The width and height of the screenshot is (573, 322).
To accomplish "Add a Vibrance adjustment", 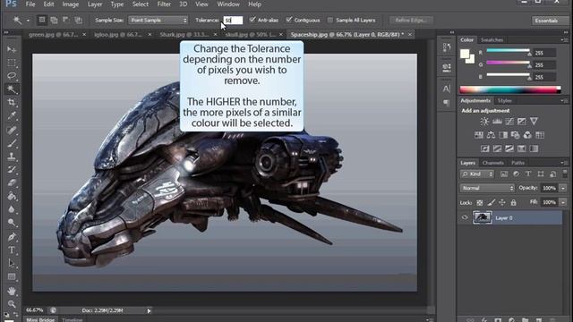I will (534, 122).
